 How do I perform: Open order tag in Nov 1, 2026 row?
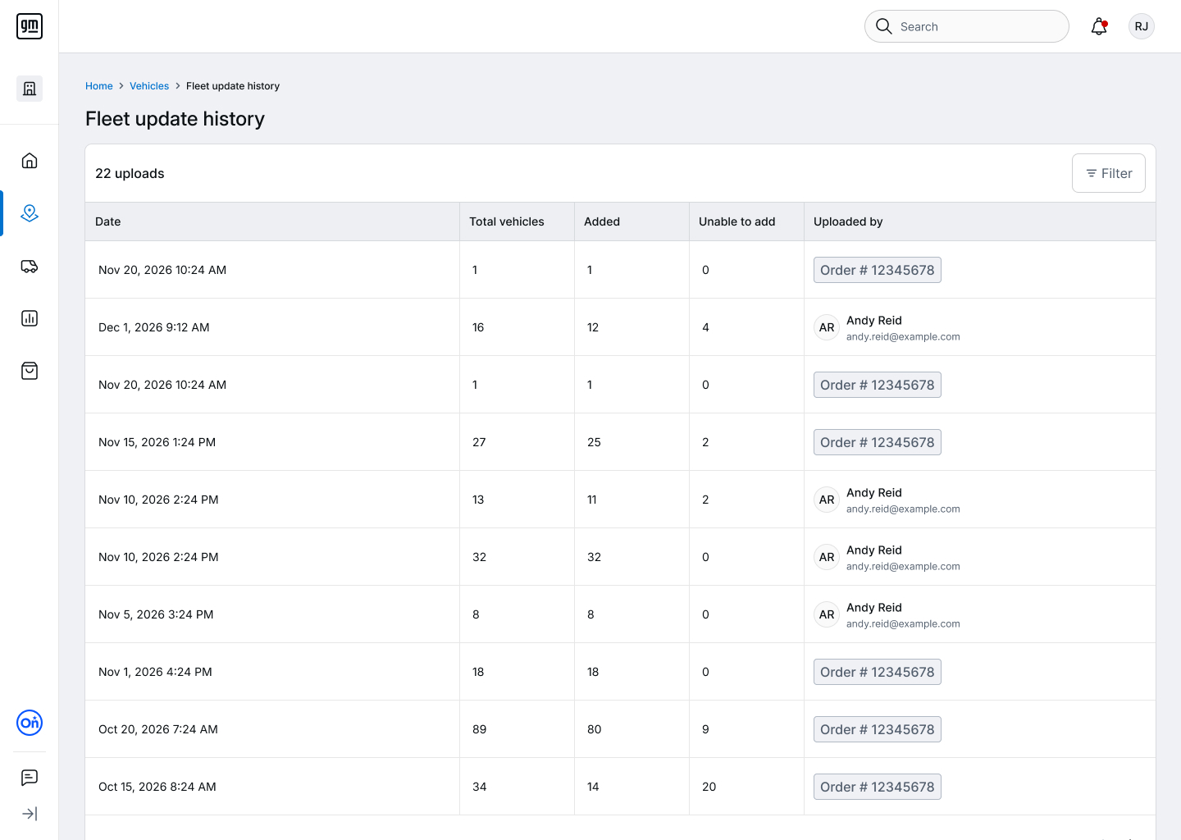pos(878,672)
